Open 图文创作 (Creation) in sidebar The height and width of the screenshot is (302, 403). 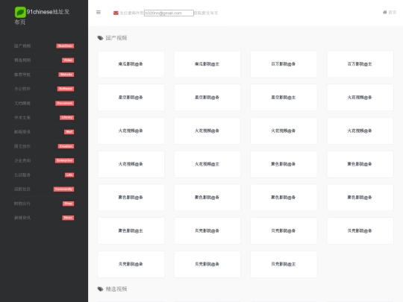[x=44, y=146]
